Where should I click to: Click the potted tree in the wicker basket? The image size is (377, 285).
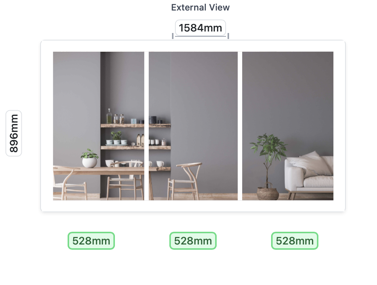tap(268, 166)
